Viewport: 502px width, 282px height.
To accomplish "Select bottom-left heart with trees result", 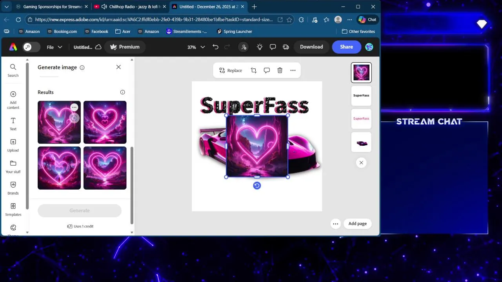I will tap(59, 168).
